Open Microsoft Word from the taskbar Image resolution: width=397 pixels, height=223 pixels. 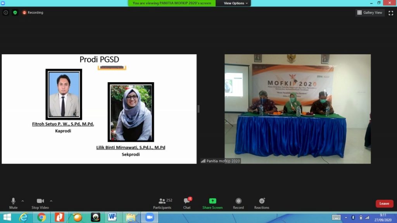point(112,218)
